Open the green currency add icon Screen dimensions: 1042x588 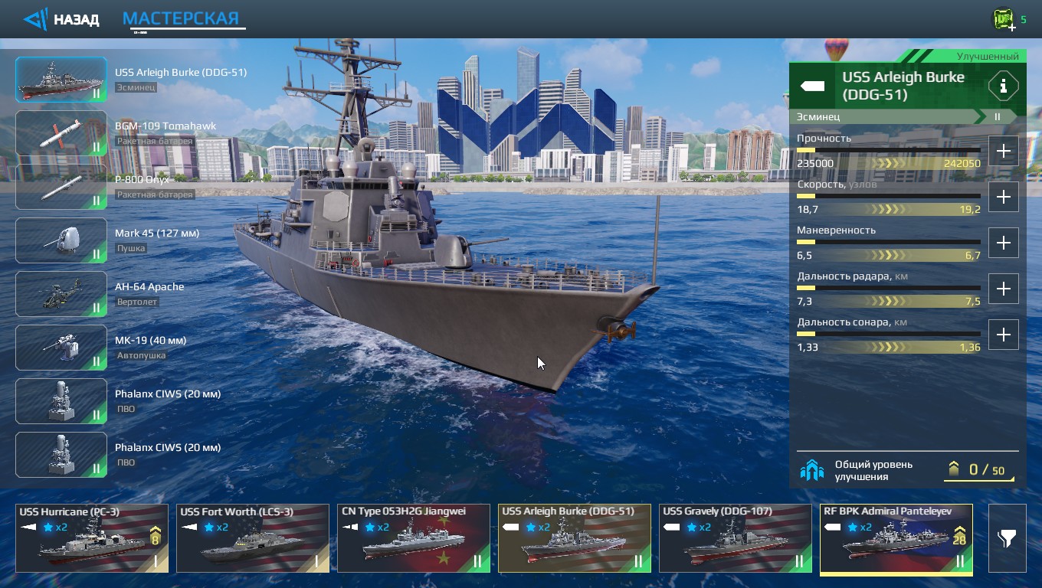(x=1003, y=19)
